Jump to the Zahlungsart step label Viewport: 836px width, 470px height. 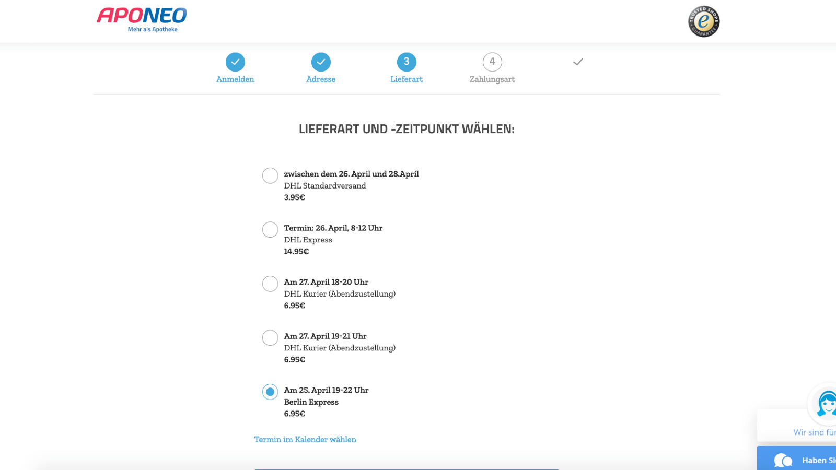(x=492, y=79)
